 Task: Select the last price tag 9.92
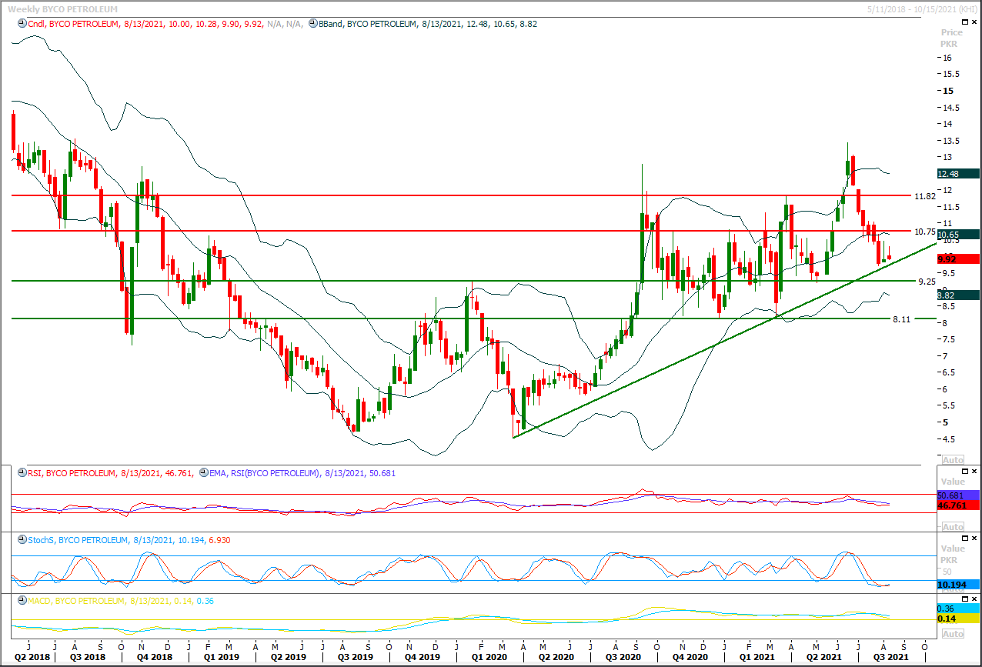pyautogui.click(x=957, y=259)
